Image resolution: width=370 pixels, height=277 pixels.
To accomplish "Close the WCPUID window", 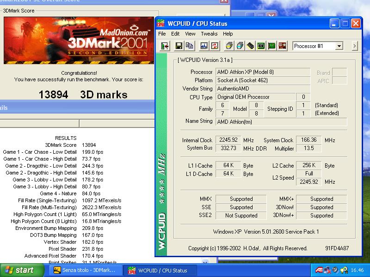I will (x=356, y=24).
